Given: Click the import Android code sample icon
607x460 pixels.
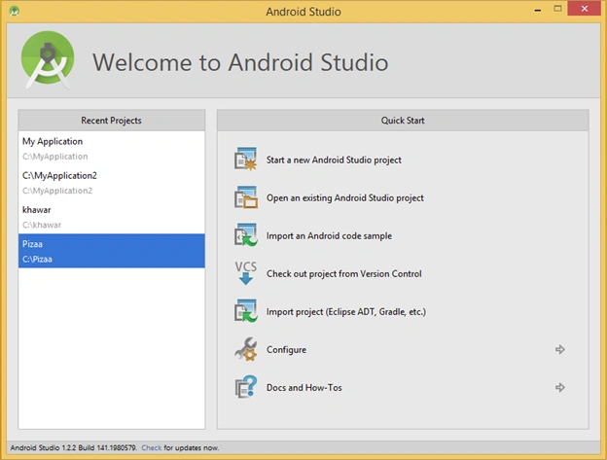Looking at the screenshot, I should pos(245,234).
